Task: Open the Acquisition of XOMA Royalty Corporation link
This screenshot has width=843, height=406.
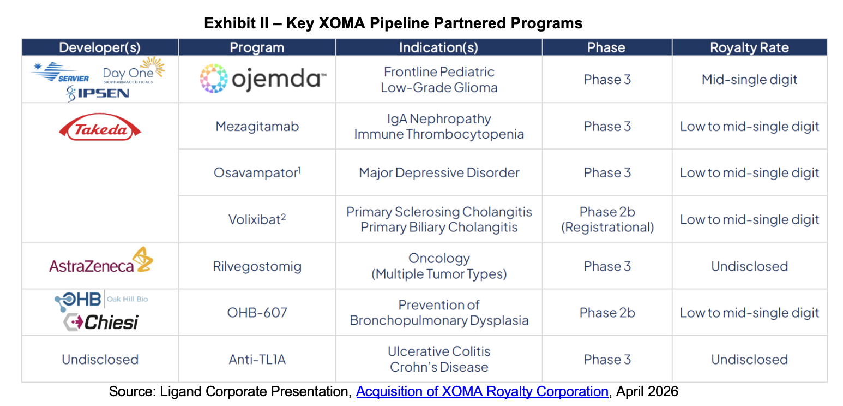Action: (482, 391)
